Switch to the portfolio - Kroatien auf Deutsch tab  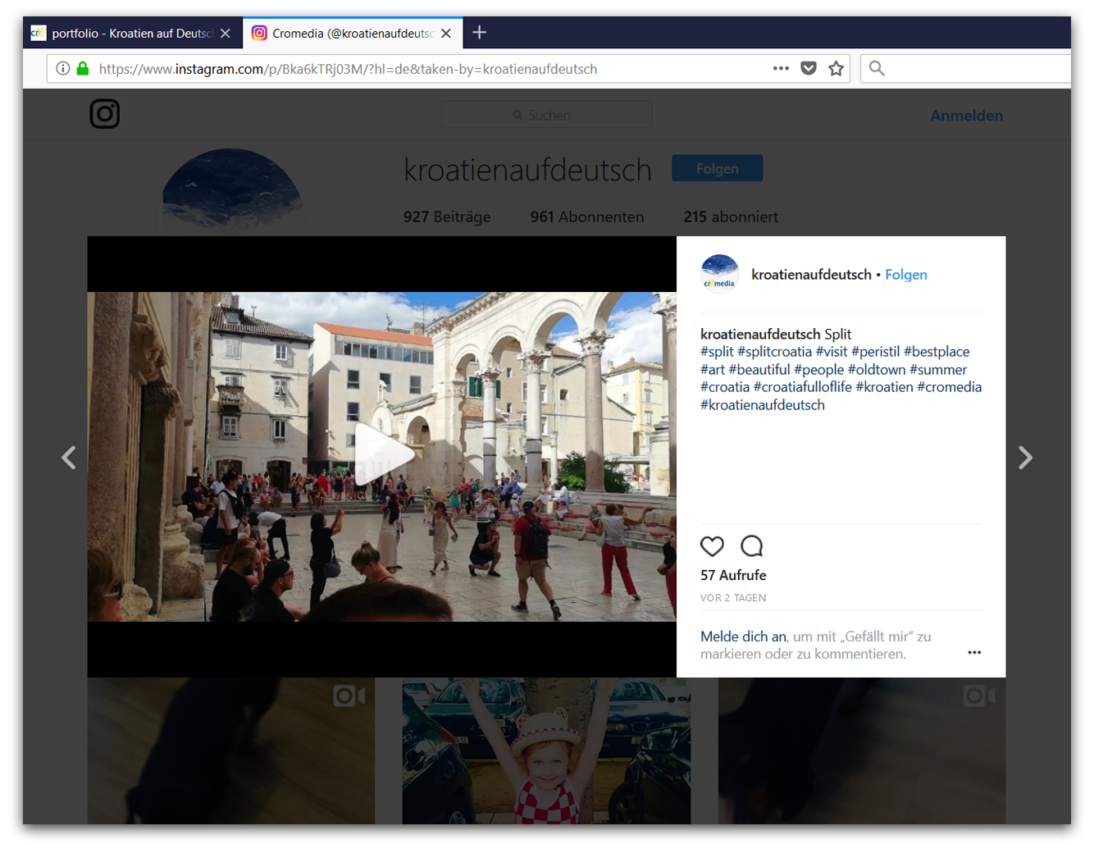click(x=133, y=34)
